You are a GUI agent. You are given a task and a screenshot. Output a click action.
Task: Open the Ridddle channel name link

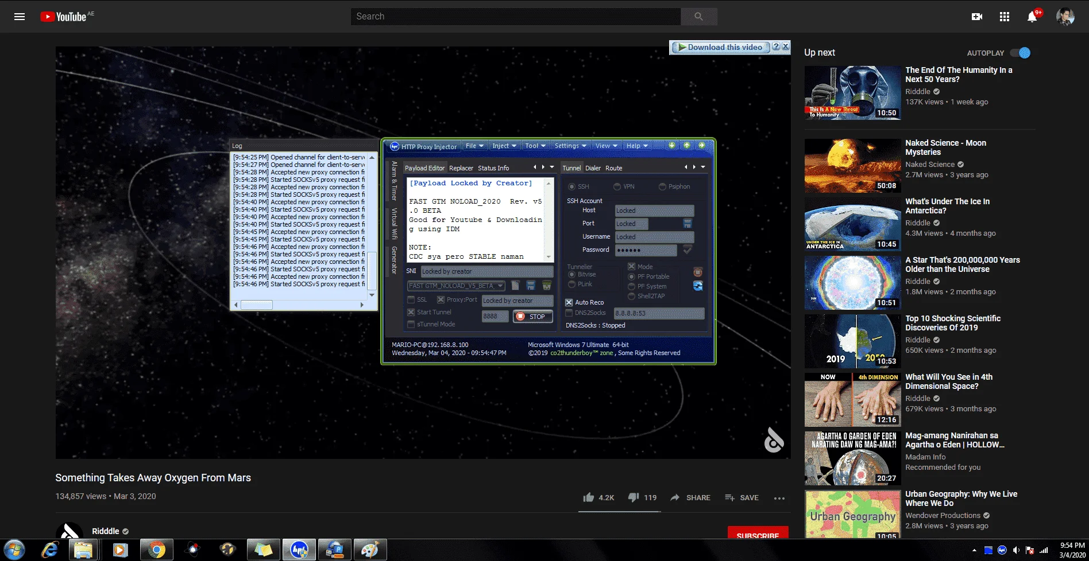point(106,531)
